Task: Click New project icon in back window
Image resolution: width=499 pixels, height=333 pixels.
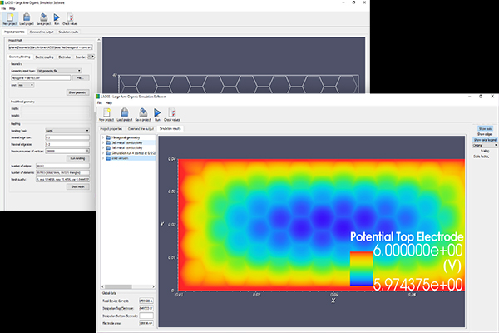Action: pyautogui.click(x=10, y=17)
